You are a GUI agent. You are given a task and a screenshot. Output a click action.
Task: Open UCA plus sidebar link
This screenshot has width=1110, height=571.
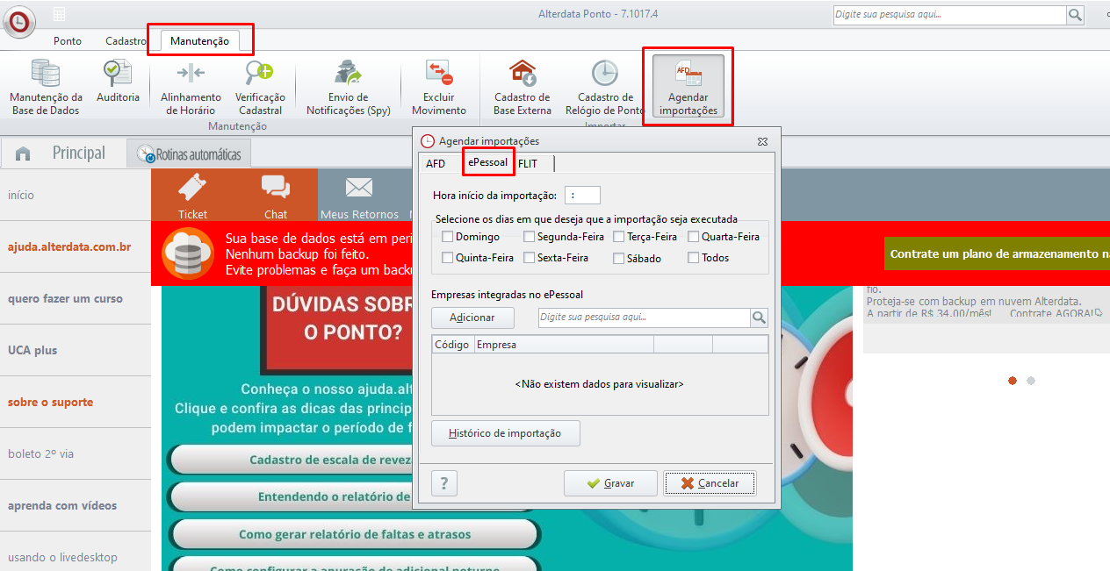[32, 350]
